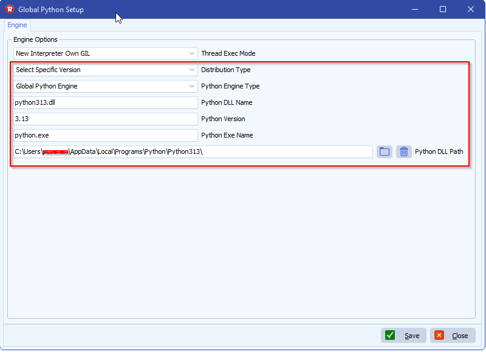Click the Distribution Type label
The height and width of the screenshot is (352, 486).
tap(225, 70)
